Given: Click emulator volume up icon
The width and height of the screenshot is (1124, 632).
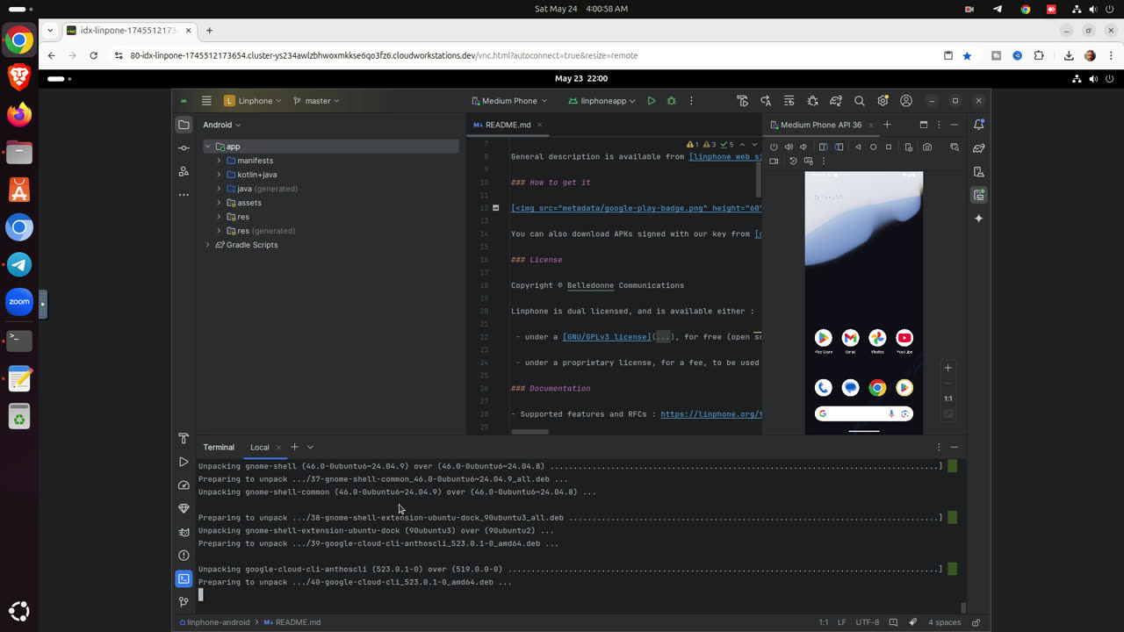Looking at the screenshot, I should (789, 147).
